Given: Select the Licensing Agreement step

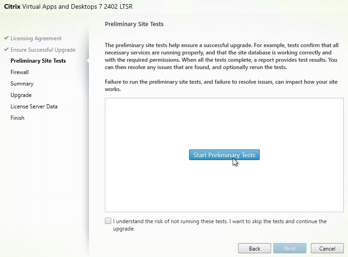Looking at the screenshot, I should pos(36,38).
